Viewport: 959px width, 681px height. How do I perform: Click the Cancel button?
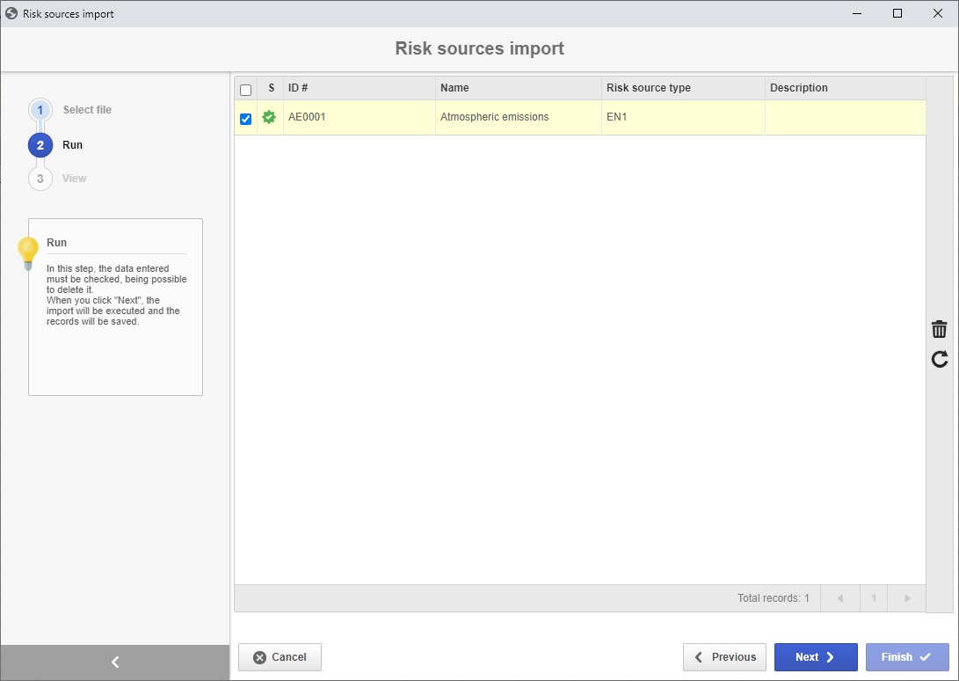point(280,657)
